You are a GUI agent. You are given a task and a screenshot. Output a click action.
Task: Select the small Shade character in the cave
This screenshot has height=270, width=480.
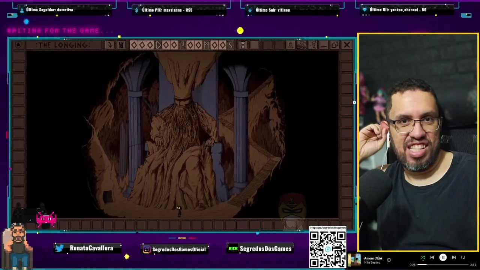(179, 211)
